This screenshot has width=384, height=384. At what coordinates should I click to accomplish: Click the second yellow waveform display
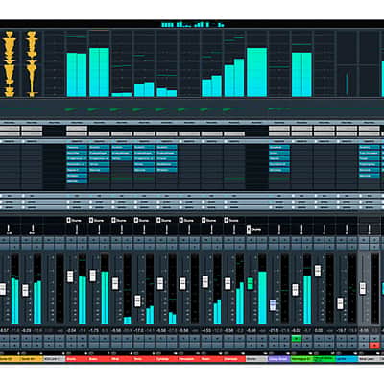tap(32, 64)
